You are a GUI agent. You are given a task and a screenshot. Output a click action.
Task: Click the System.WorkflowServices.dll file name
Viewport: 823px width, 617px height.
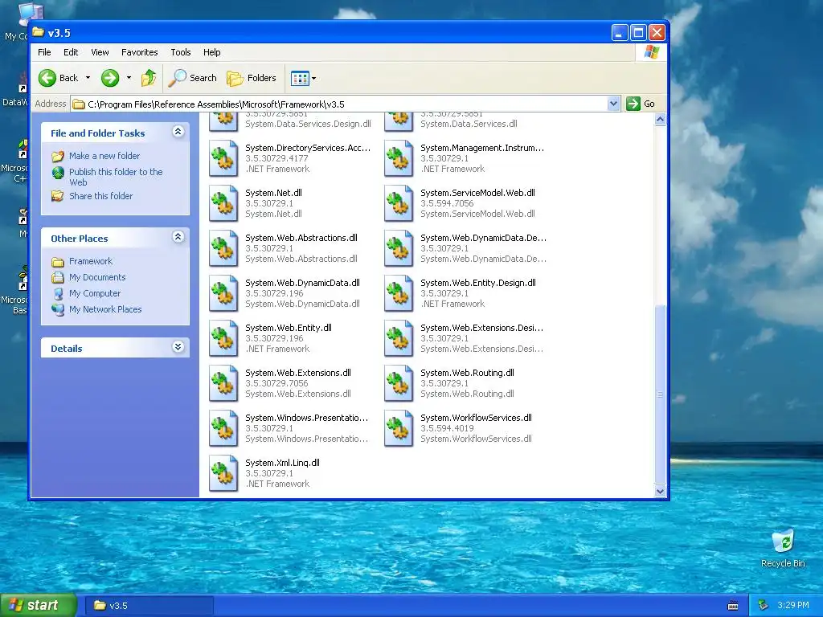(476, 418)
